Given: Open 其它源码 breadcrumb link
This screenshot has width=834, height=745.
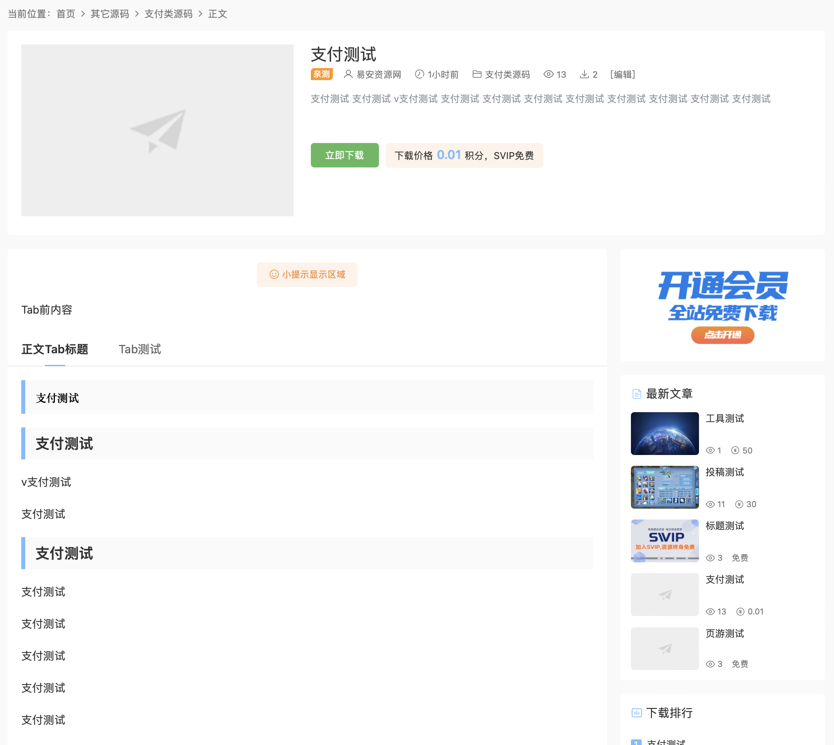Looking at the screenshot, I should 110,14.
